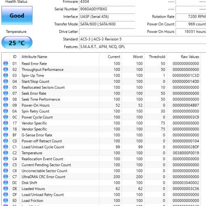Select the Read Error Rate attribute name

(34, 63)
